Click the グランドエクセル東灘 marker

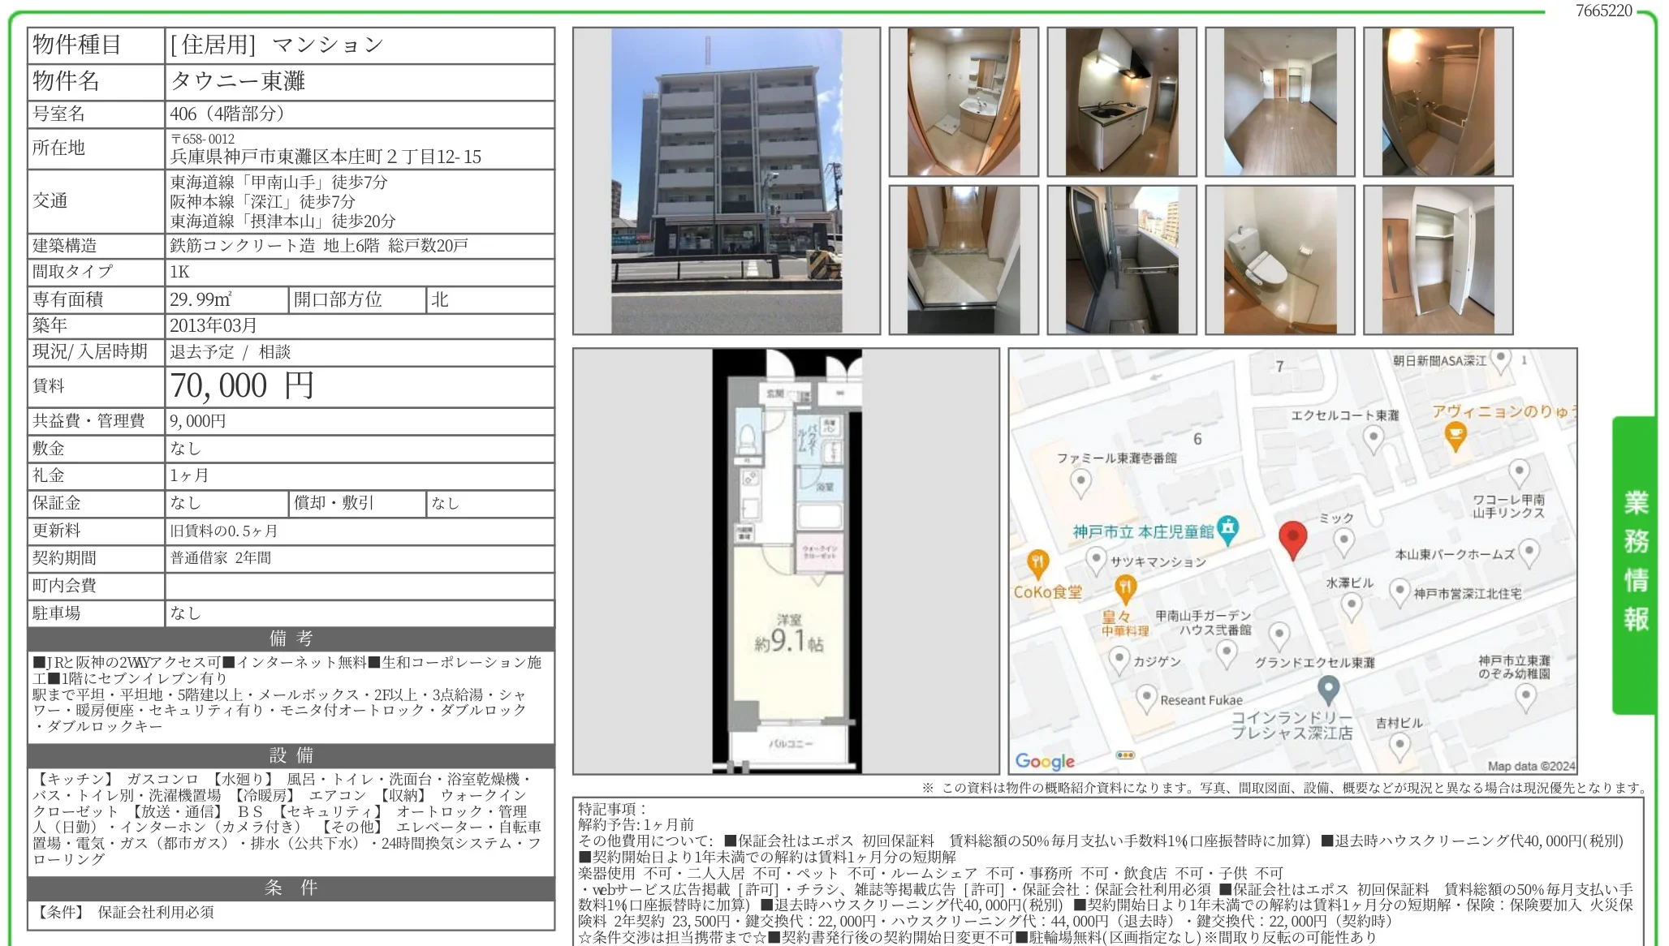(x=1279, y=634)
